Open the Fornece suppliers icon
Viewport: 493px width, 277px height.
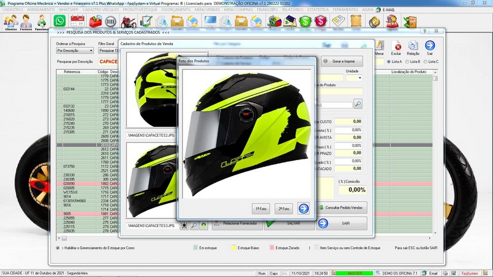[x=26, y=22]
